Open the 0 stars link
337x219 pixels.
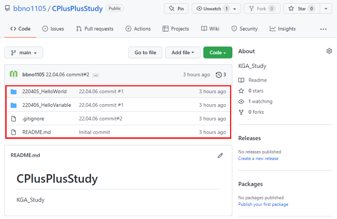coord(251,91)
